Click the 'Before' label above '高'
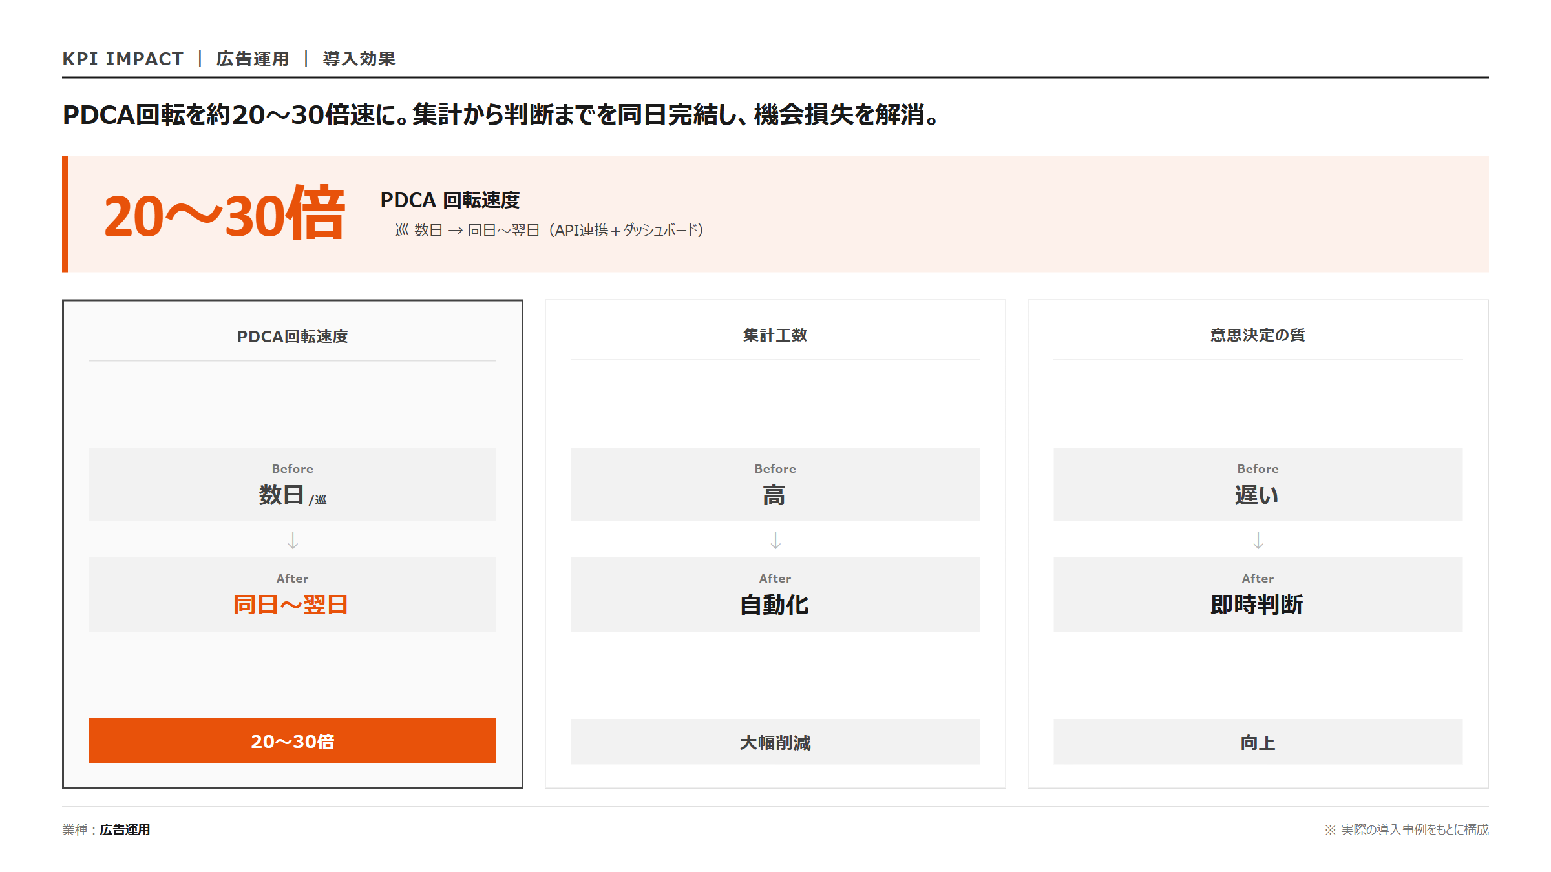Image resolution: width=1551 pixels, height=872 pixels. pyautogui.click(x=775, y=469)
